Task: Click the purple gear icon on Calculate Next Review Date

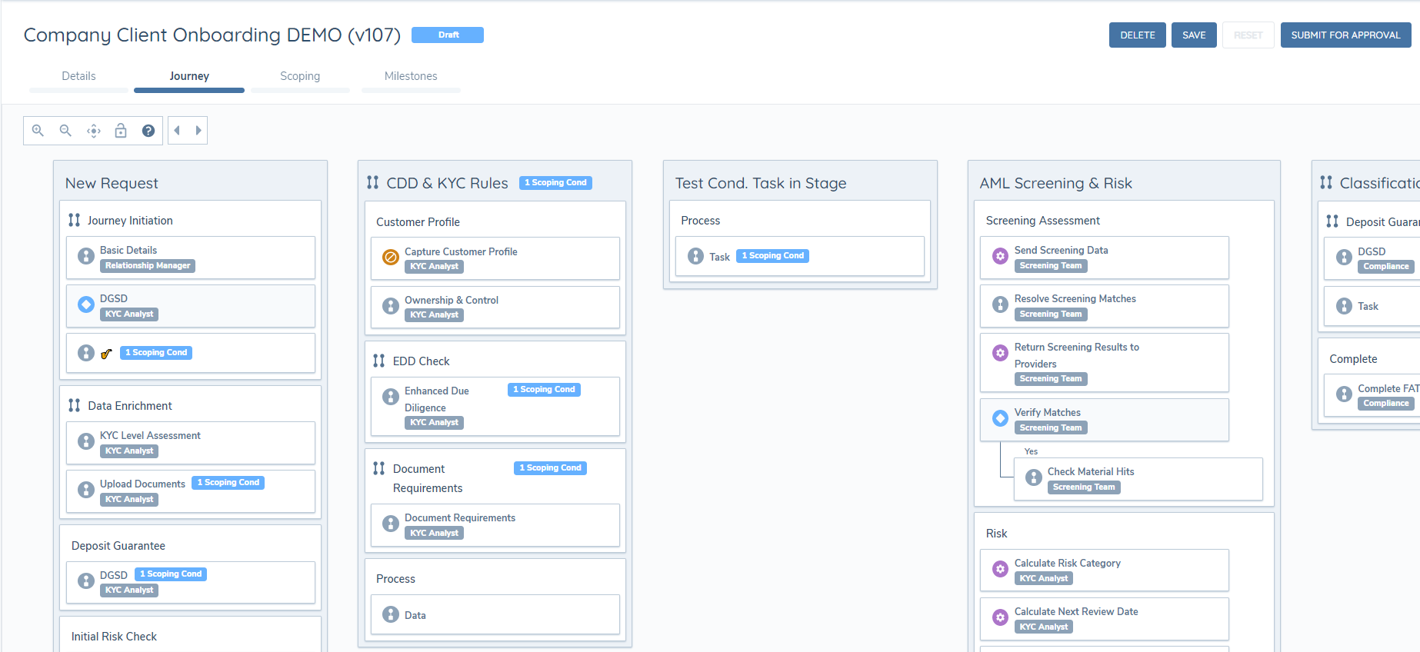Action: pos(1000,617)
